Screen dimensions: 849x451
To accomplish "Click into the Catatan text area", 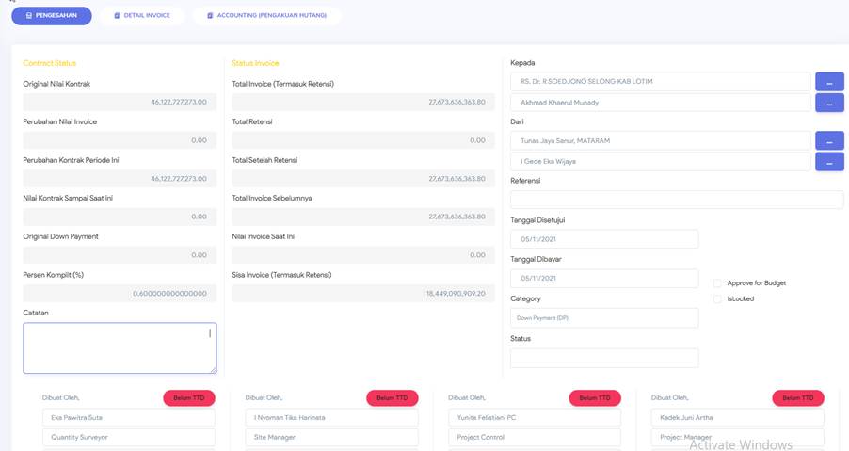I will click(x=120, y=348).
